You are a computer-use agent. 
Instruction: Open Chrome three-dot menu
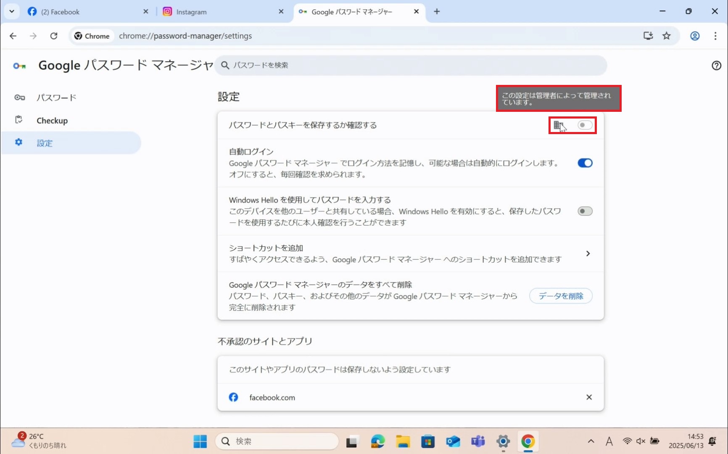point(715,36)
